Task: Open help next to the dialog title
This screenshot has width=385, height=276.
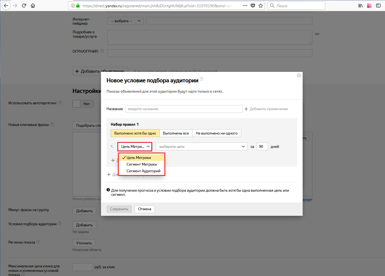Action: click(202, 79)
